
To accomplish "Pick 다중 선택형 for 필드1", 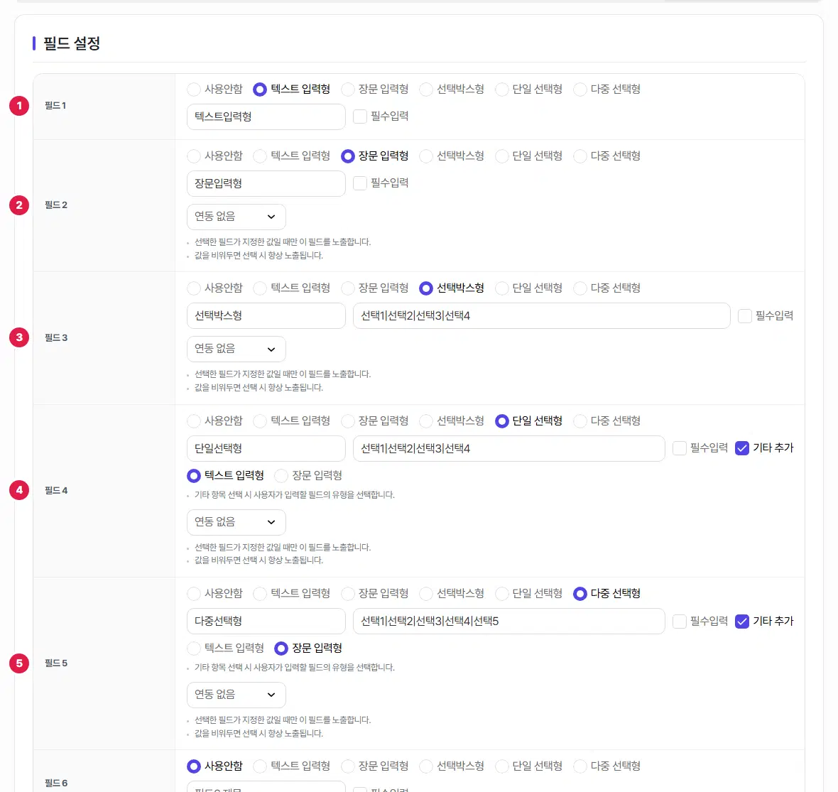I will point(580,89).
